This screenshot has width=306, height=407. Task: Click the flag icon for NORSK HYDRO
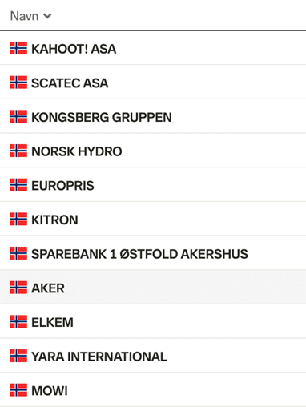coord(18,151)
